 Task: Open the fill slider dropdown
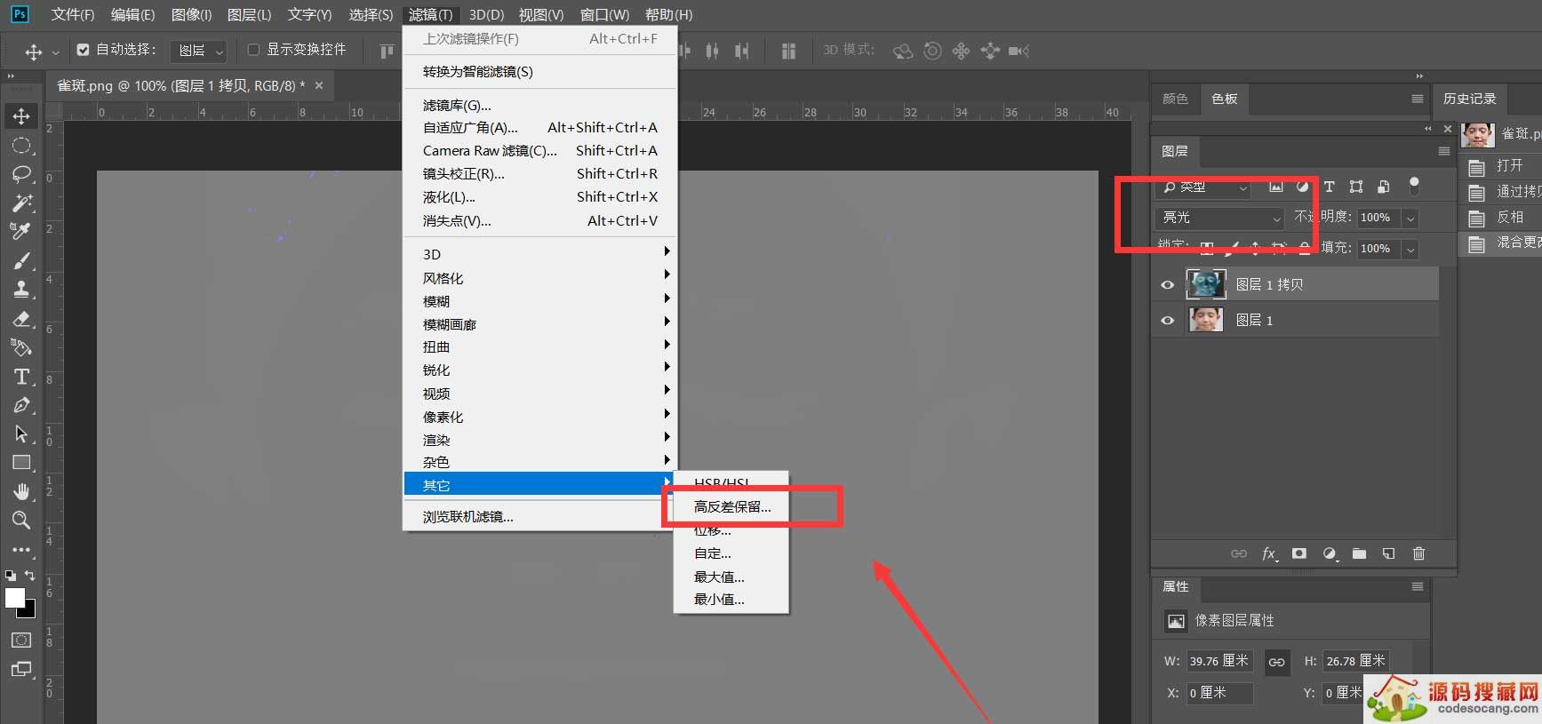click(1410, 249)
